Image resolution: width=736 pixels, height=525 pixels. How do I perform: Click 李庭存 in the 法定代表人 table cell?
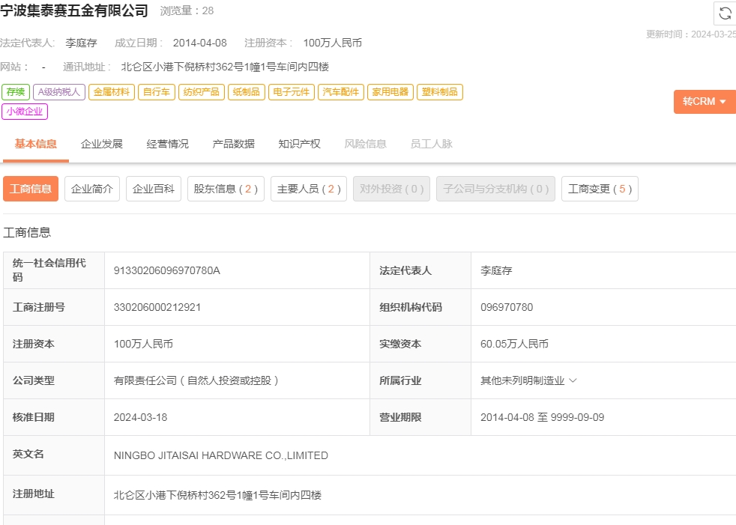(x=496, y=270)
